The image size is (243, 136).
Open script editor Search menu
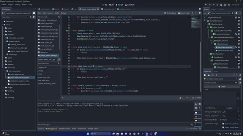click(x=50, y=13)
